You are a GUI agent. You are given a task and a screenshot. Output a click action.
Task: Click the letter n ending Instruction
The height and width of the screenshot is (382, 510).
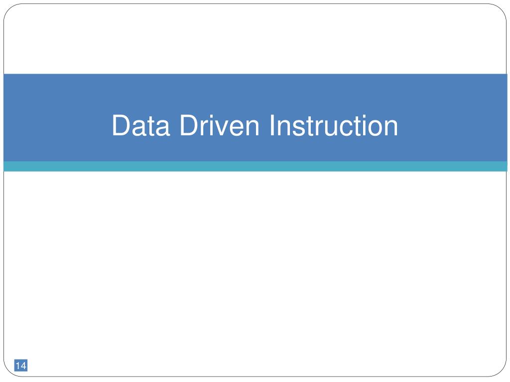click(x=391, y=128)
